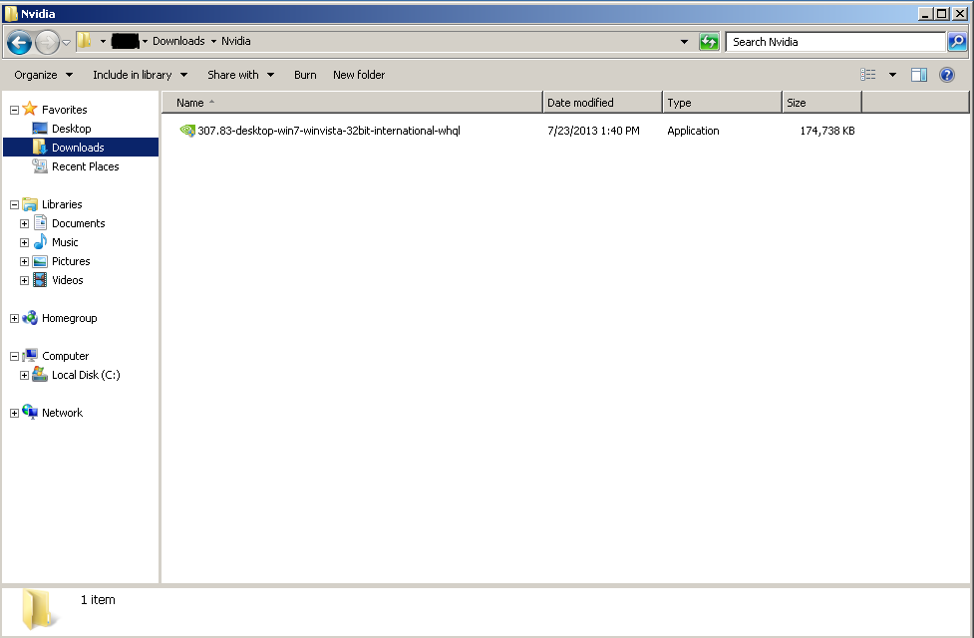Open dropdown arrow before the blacked-out breadcrumb

click(103, 41)
